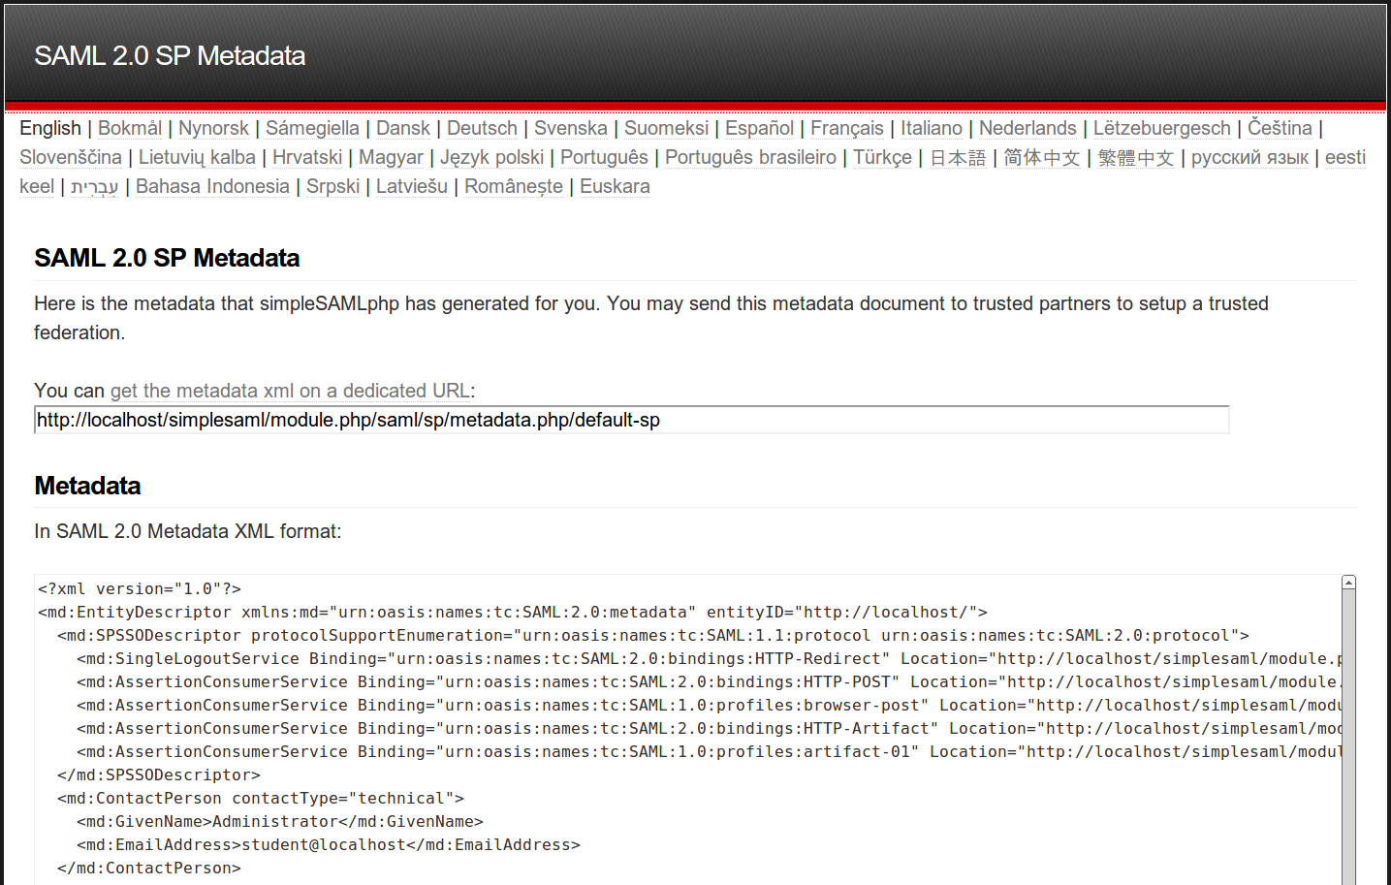Select русский язык language link
1391x885 pixels.
coord(1249,157)
